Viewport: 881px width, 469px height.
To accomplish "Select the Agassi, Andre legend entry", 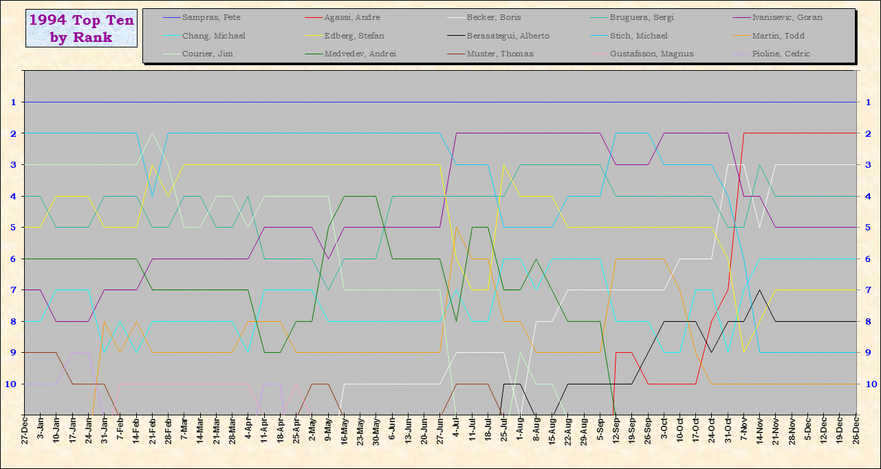I will tap(351, 18).
